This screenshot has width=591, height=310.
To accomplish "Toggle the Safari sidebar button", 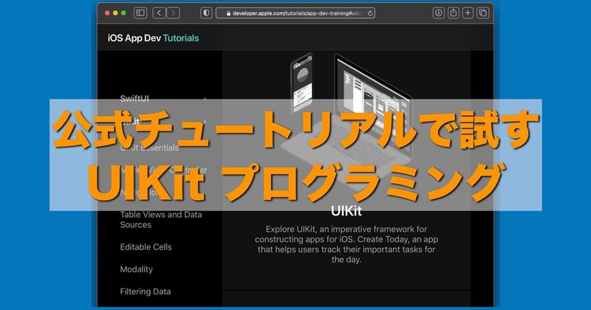I will [x=140, y=13].
